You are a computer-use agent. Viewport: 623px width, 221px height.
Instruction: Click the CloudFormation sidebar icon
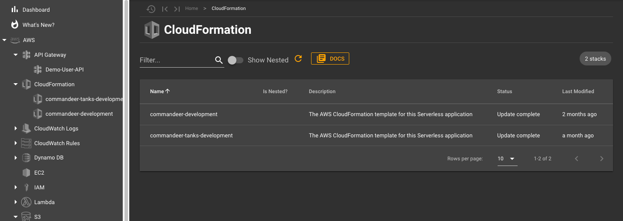coord(26,84)
